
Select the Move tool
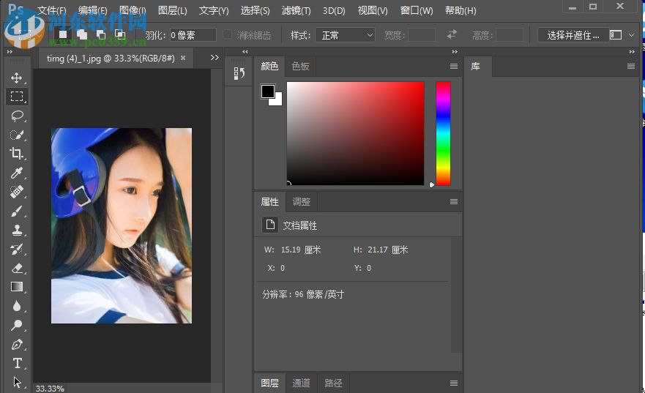16,78
